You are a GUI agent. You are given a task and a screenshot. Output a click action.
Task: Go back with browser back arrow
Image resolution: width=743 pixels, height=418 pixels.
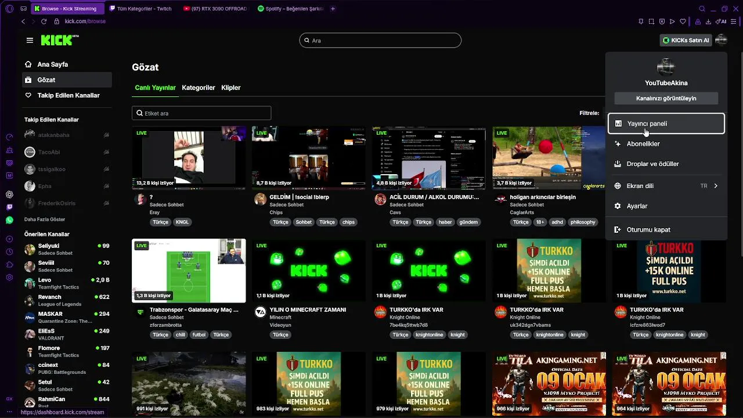tap(23, 21)
